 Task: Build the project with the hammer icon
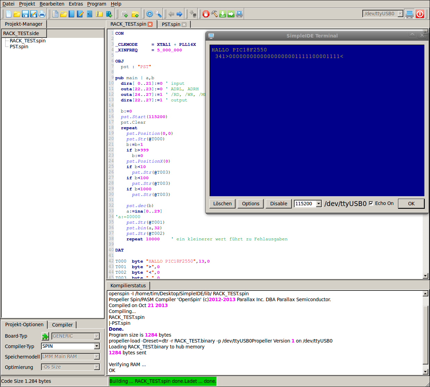tap(214, 14)
